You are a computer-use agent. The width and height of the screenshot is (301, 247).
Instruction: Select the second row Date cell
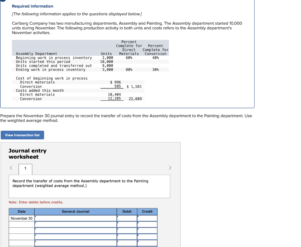[x=22, y=224]
